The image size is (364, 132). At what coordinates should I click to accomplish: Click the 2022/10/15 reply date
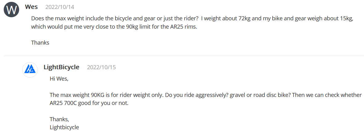pyautogui.click(x=101, y=67)
